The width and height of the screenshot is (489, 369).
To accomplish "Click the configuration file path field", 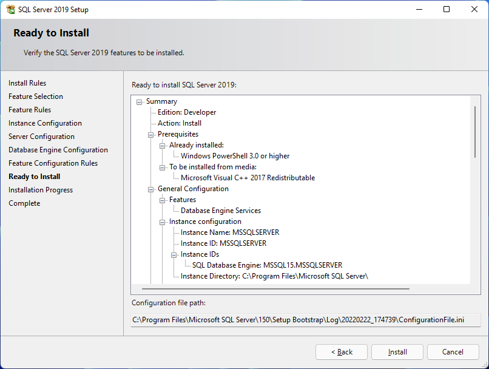I will [306, 320].
